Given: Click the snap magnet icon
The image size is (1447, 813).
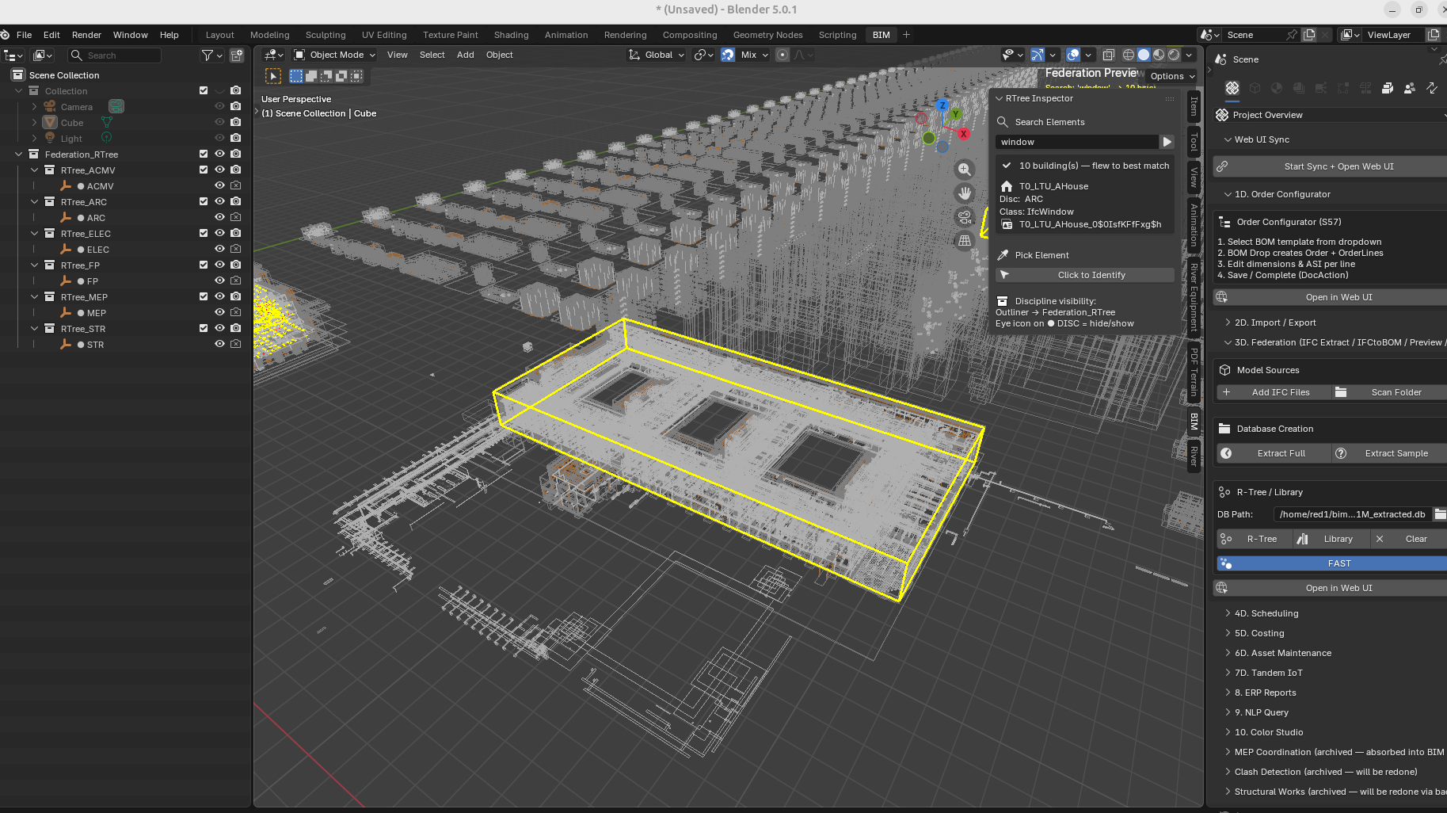Looking at the screenshot, I should click(728, 55).
